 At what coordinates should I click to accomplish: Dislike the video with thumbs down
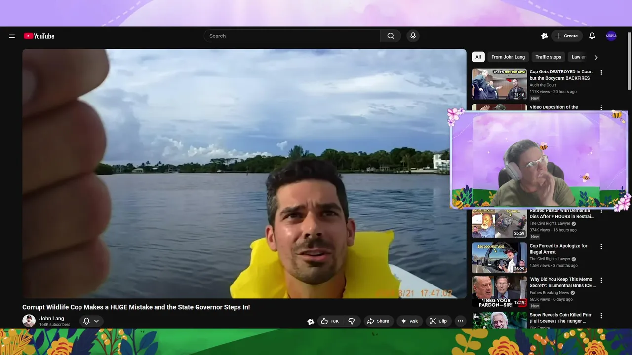pyautogui.click(x=352, y=321)
